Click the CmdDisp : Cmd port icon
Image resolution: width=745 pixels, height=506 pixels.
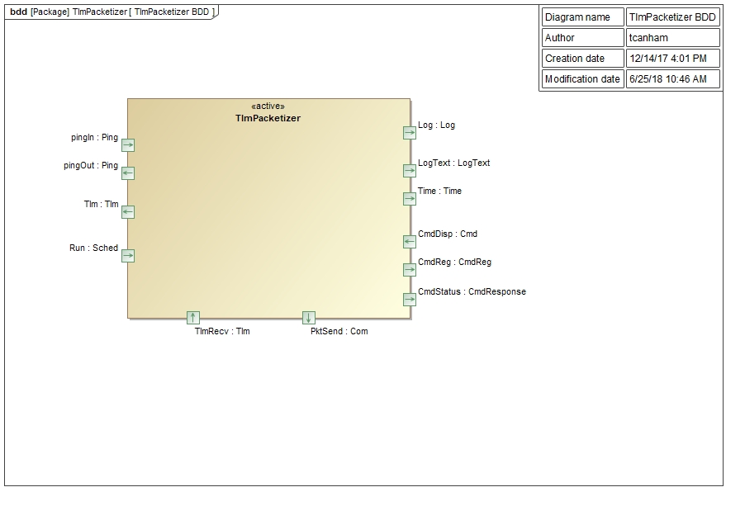coord(409,241)
